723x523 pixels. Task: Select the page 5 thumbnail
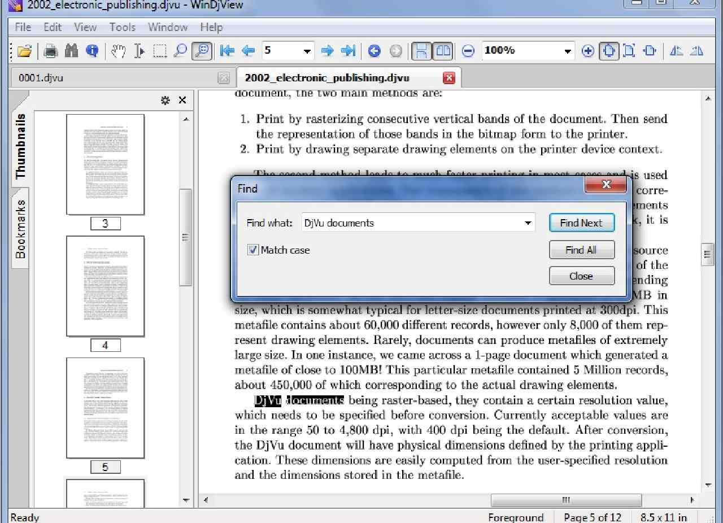105,408
